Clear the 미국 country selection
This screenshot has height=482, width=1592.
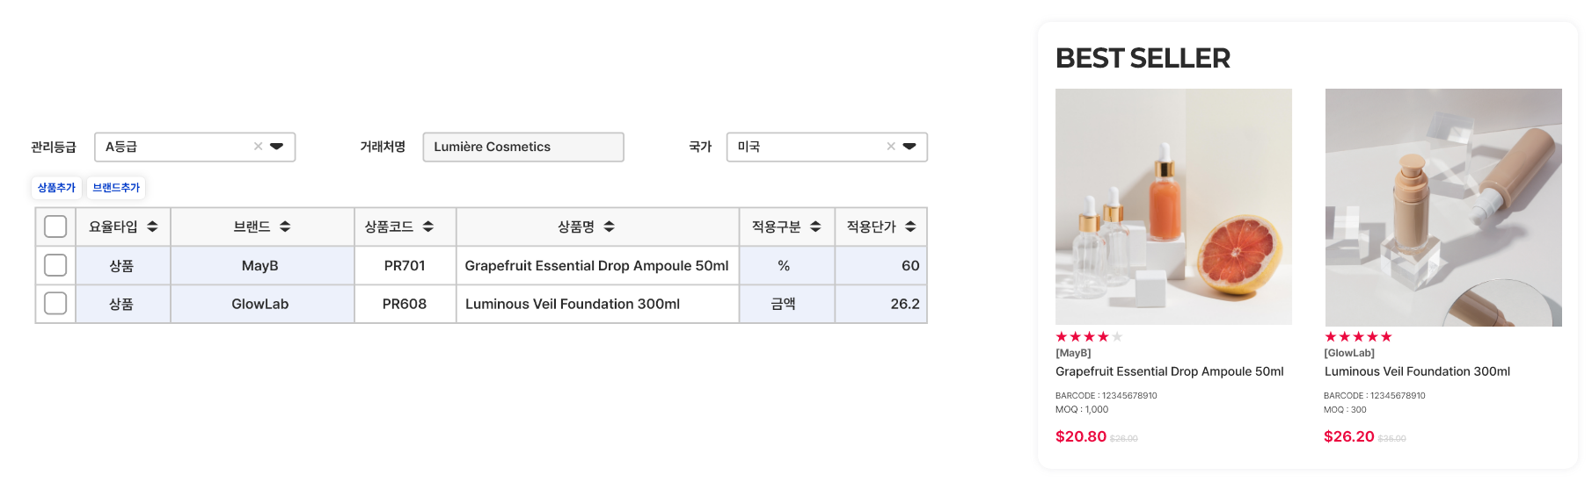click(x=891, y=147)
